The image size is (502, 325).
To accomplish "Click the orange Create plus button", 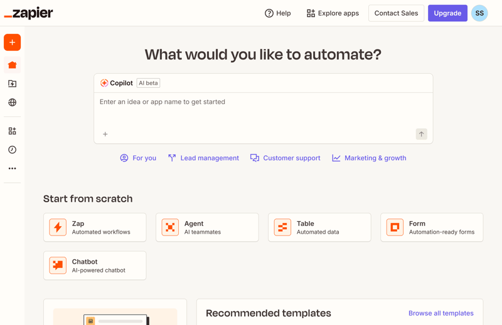I will tap(12, 43).
